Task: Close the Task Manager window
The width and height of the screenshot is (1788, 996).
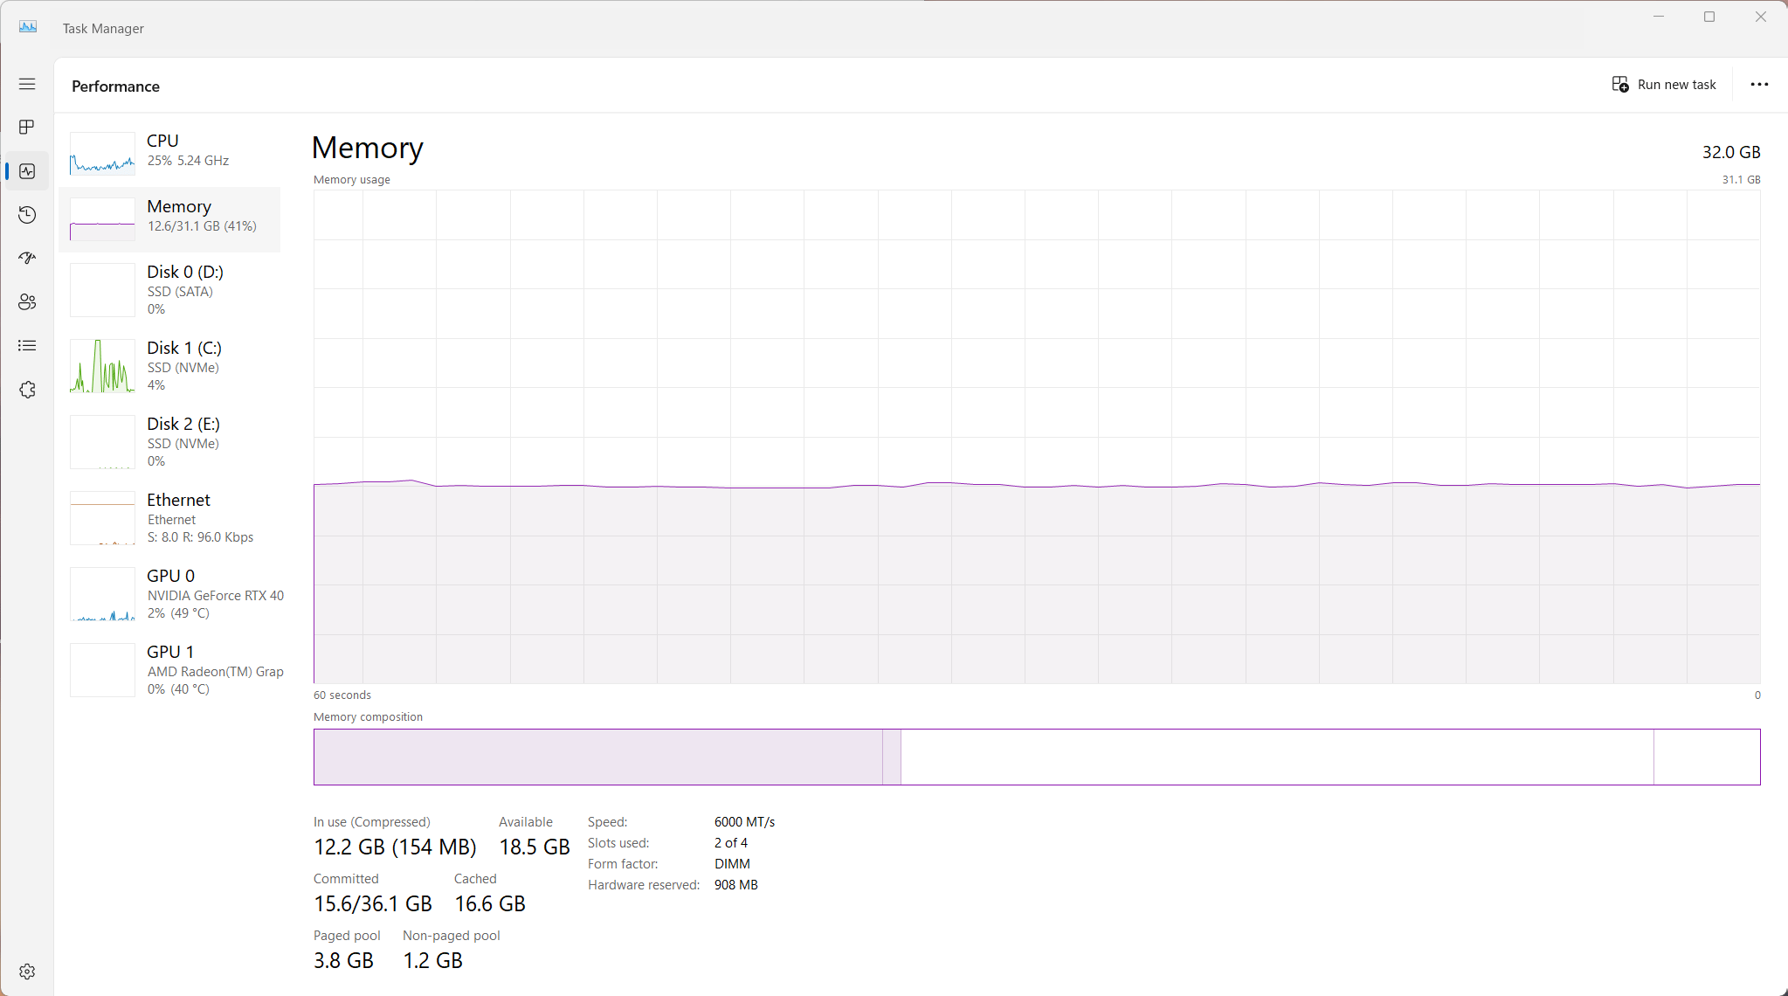Action: point(1761,17)
